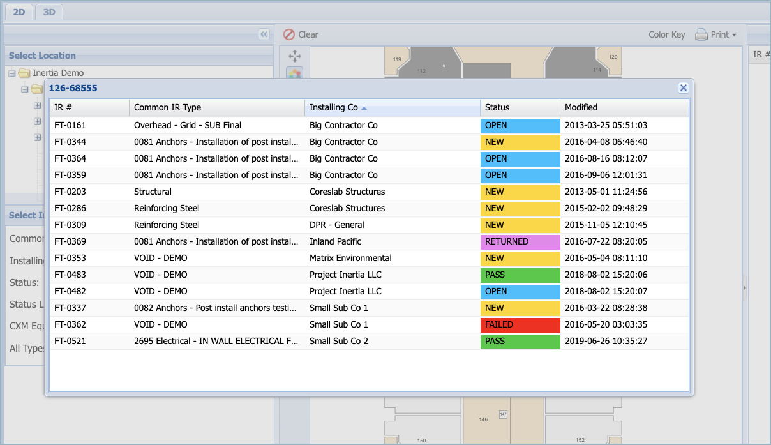Click modified date 2018-08-02 15:20:06
The image size is (771, 445).
[x=606, y=275]
